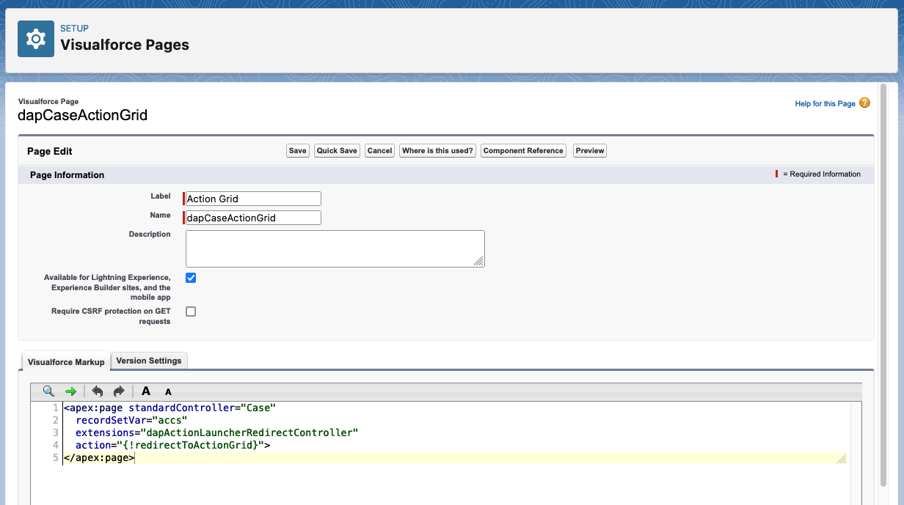Click line number 3 in the editor gutter

pyautogui.click(x=56, y=432)
